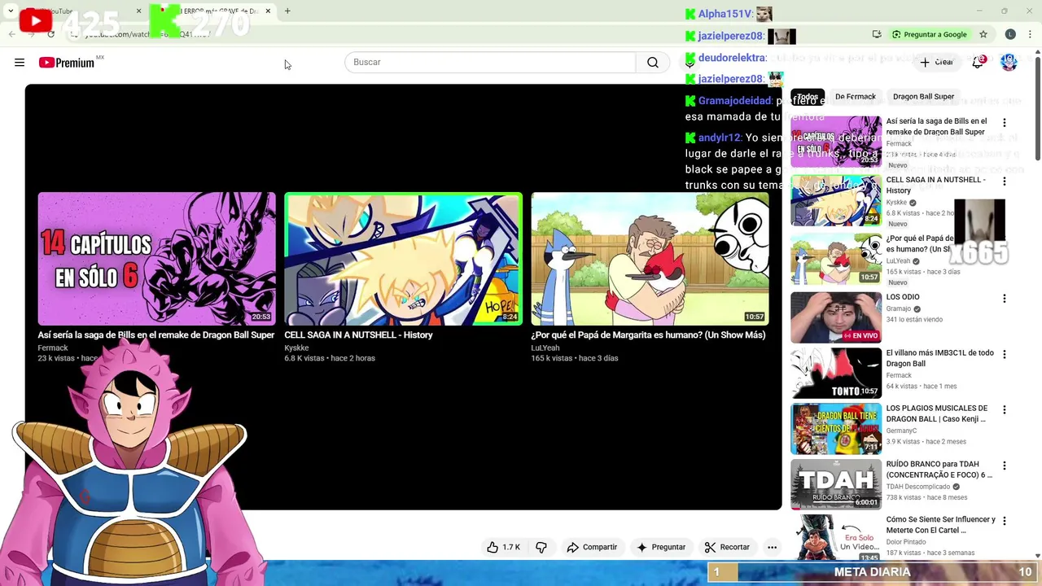Viewport: 1042px width, 586px height.
Task: Open a new browser tab with plus
Action: [x=287, y=11]
